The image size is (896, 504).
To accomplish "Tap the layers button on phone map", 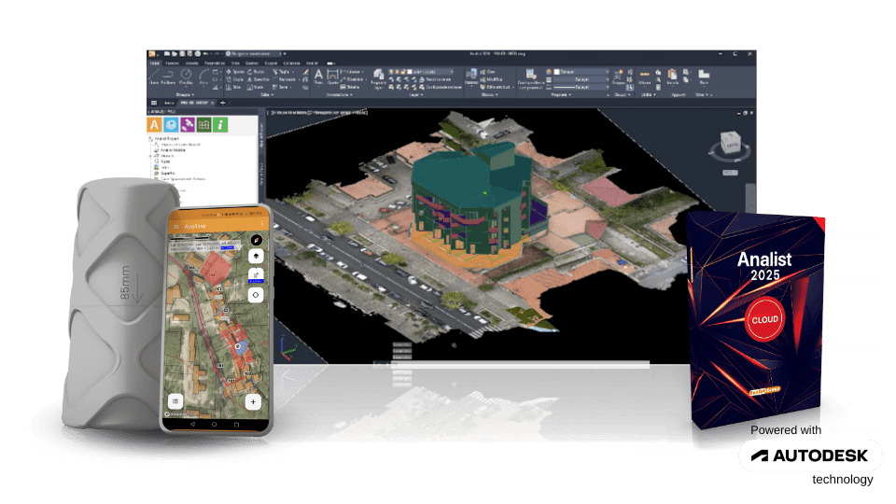I will pyautogui.click(x=256, y=254).
